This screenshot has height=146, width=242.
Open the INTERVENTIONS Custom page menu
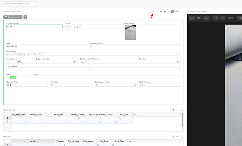33,4
